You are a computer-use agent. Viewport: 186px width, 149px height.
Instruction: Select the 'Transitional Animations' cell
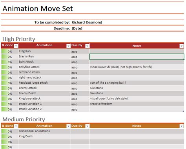44,131
